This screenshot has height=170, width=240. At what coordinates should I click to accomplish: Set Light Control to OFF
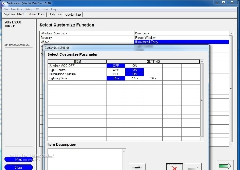click(116, 70)
